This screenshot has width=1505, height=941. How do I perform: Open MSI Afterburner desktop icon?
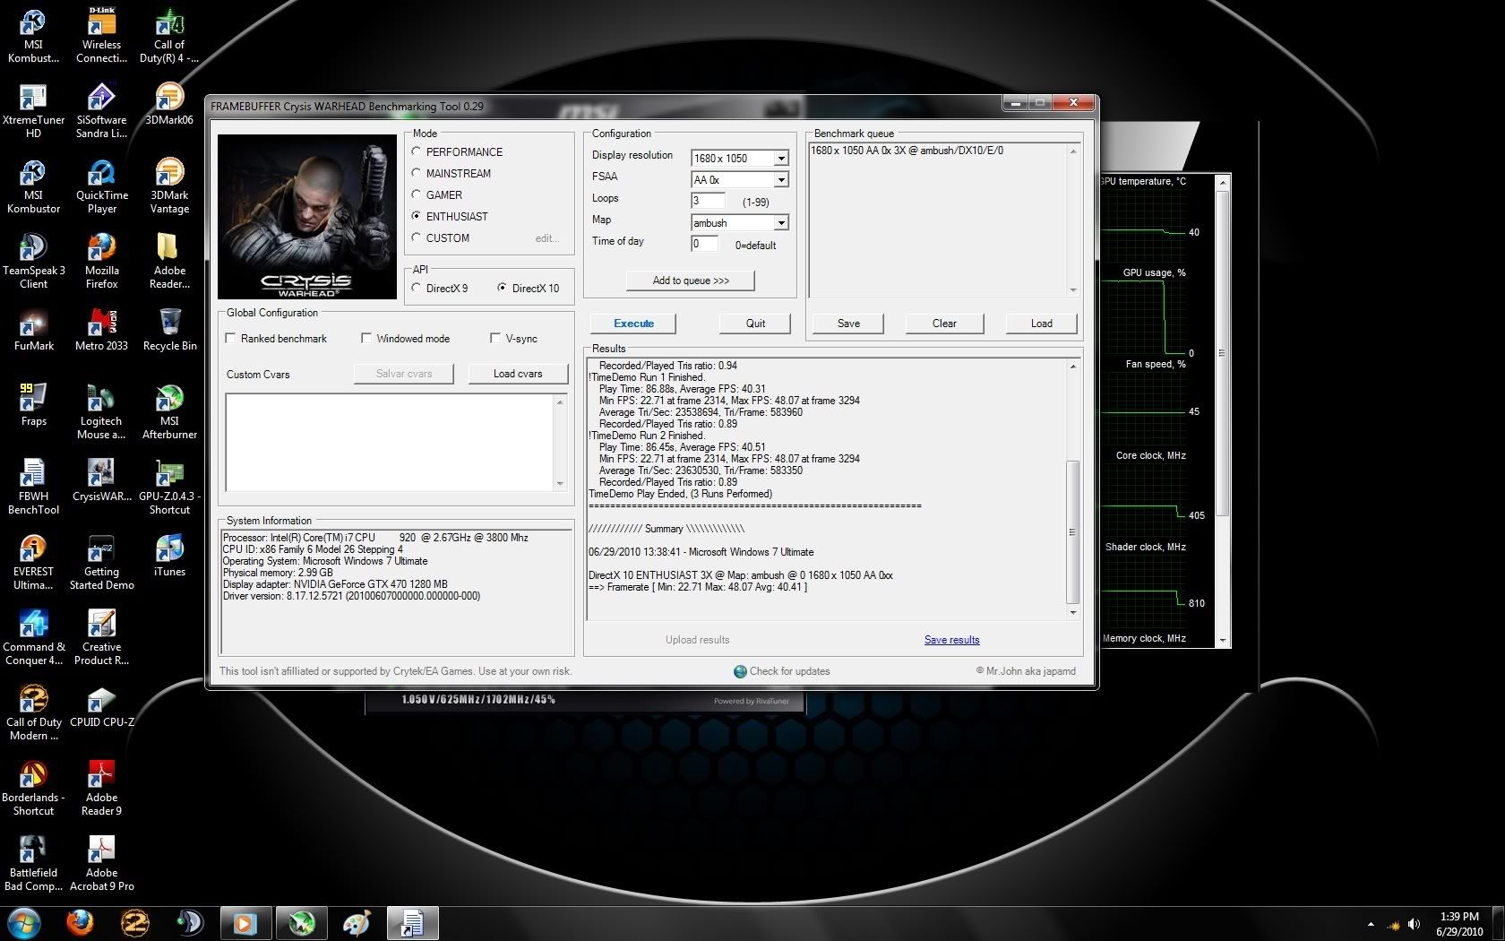pyautogui.click(x=169, y=412)
